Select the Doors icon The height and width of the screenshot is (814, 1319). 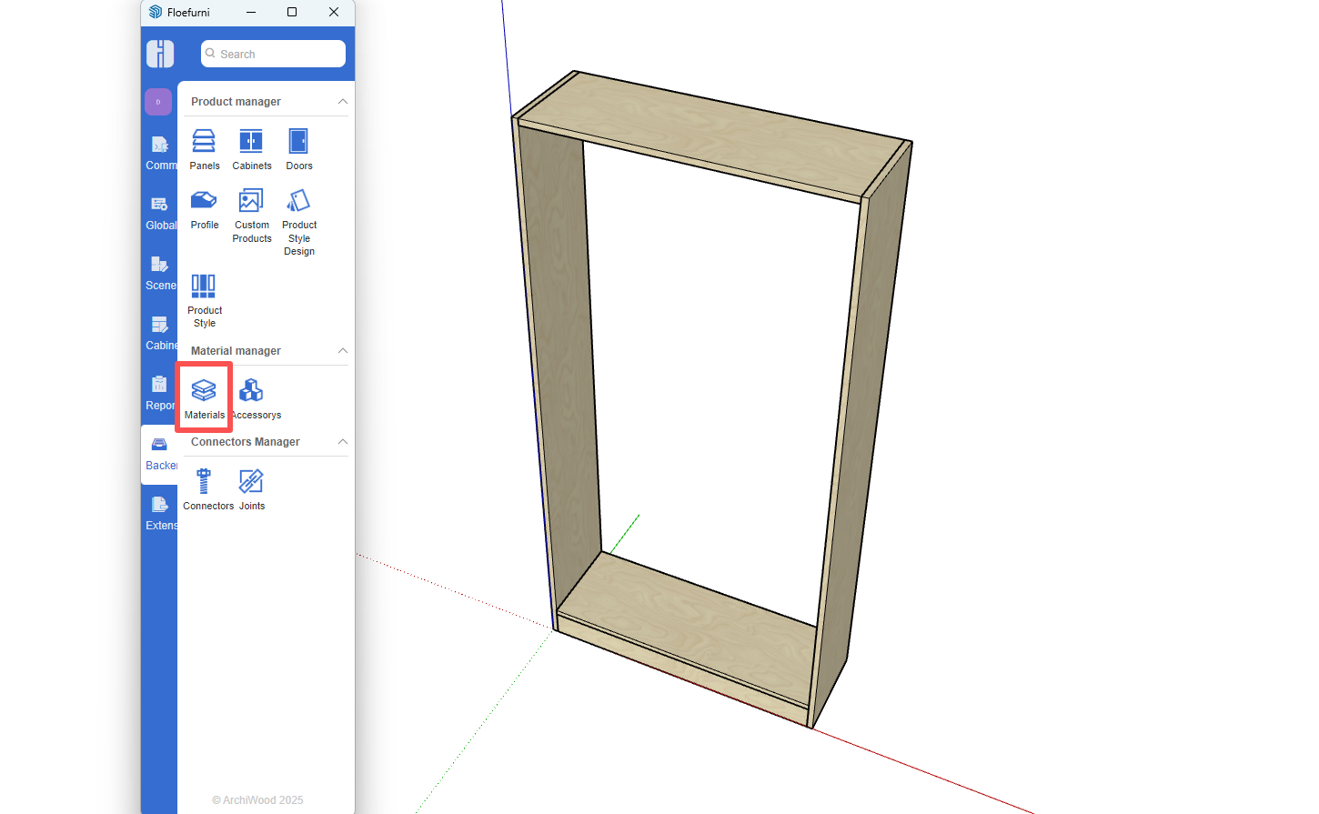coord(298,149)
